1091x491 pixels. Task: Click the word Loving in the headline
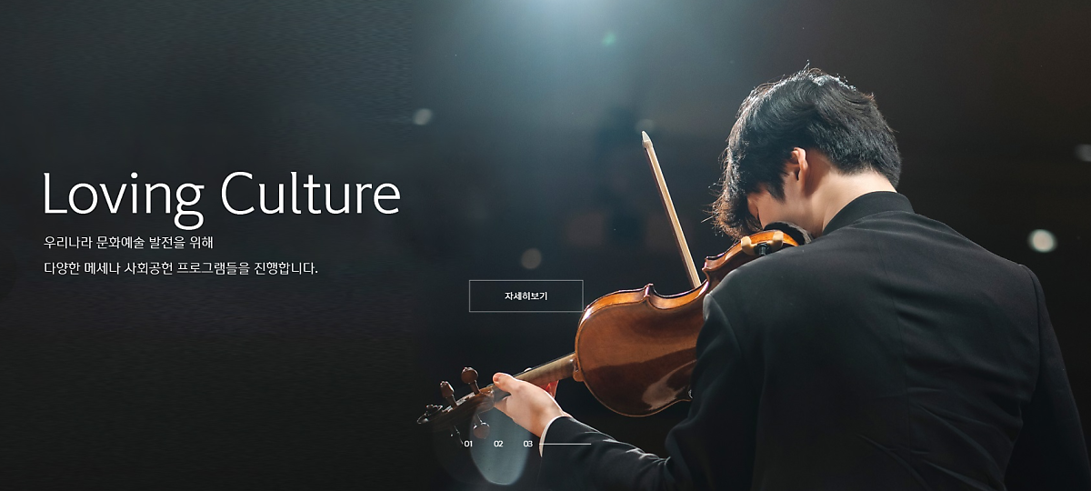click(123, 196)
